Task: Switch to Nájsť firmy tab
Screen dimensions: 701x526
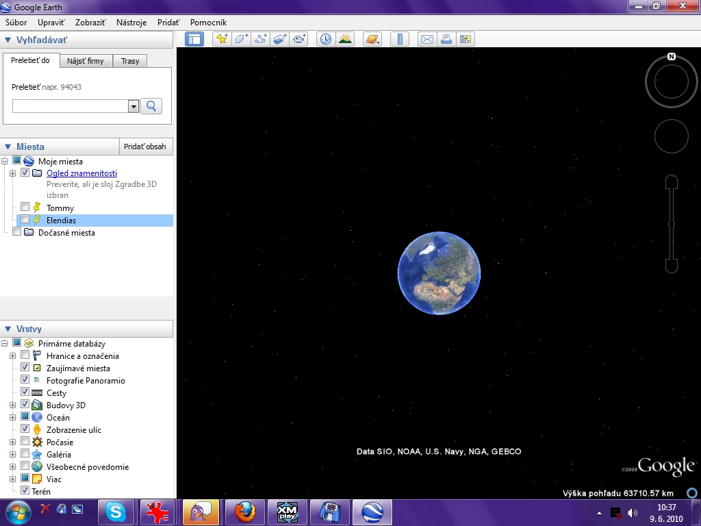Action: tap(86, 61)
